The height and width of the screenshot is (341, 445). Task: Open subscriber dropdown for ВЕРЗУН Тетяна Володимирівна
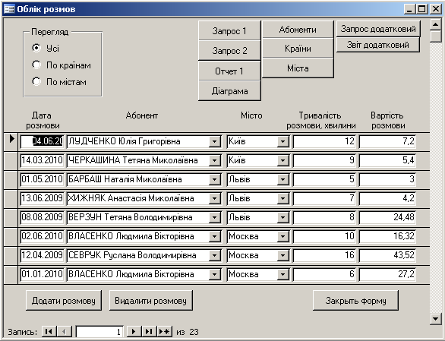point(215,217)
